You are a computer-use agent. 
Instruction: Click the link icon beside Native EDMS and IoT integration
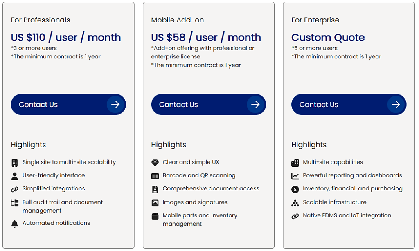coord(295,216)
